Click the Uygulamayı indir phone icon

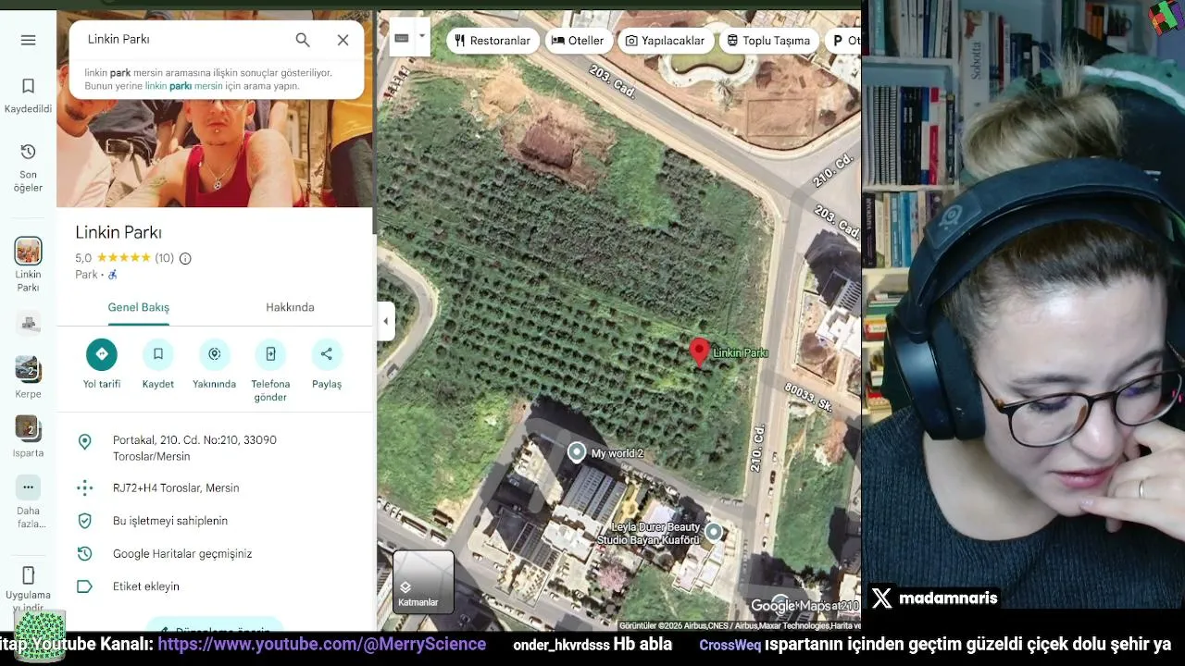pyautogui.click(x=28, y=575)
